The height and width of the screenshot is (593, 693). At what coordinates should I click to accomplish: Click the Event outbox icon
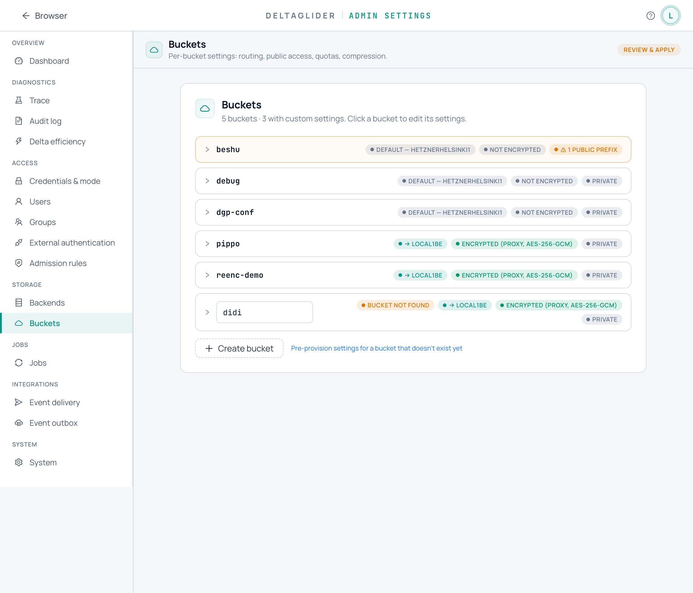pyautogui.click(x=19, y=423)
